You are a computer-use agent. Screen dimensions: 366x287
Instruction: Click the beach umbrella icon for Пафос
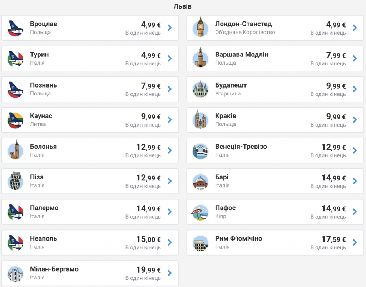point(200,212)
